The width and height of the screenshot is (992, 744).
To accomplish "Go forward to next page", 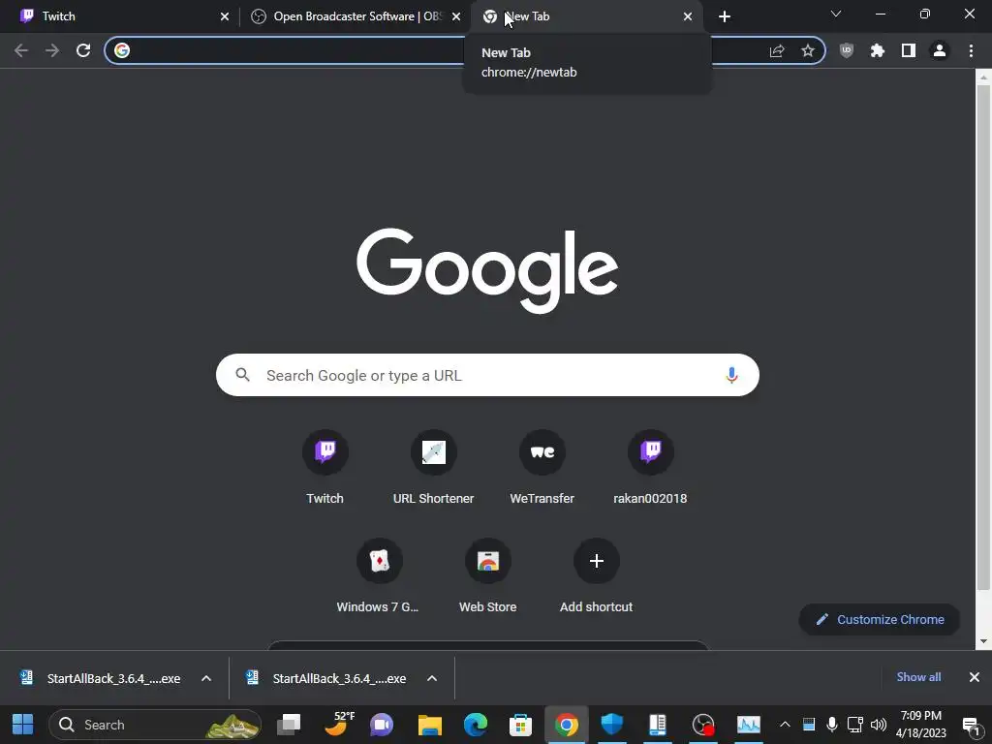I will coord(52,50).
